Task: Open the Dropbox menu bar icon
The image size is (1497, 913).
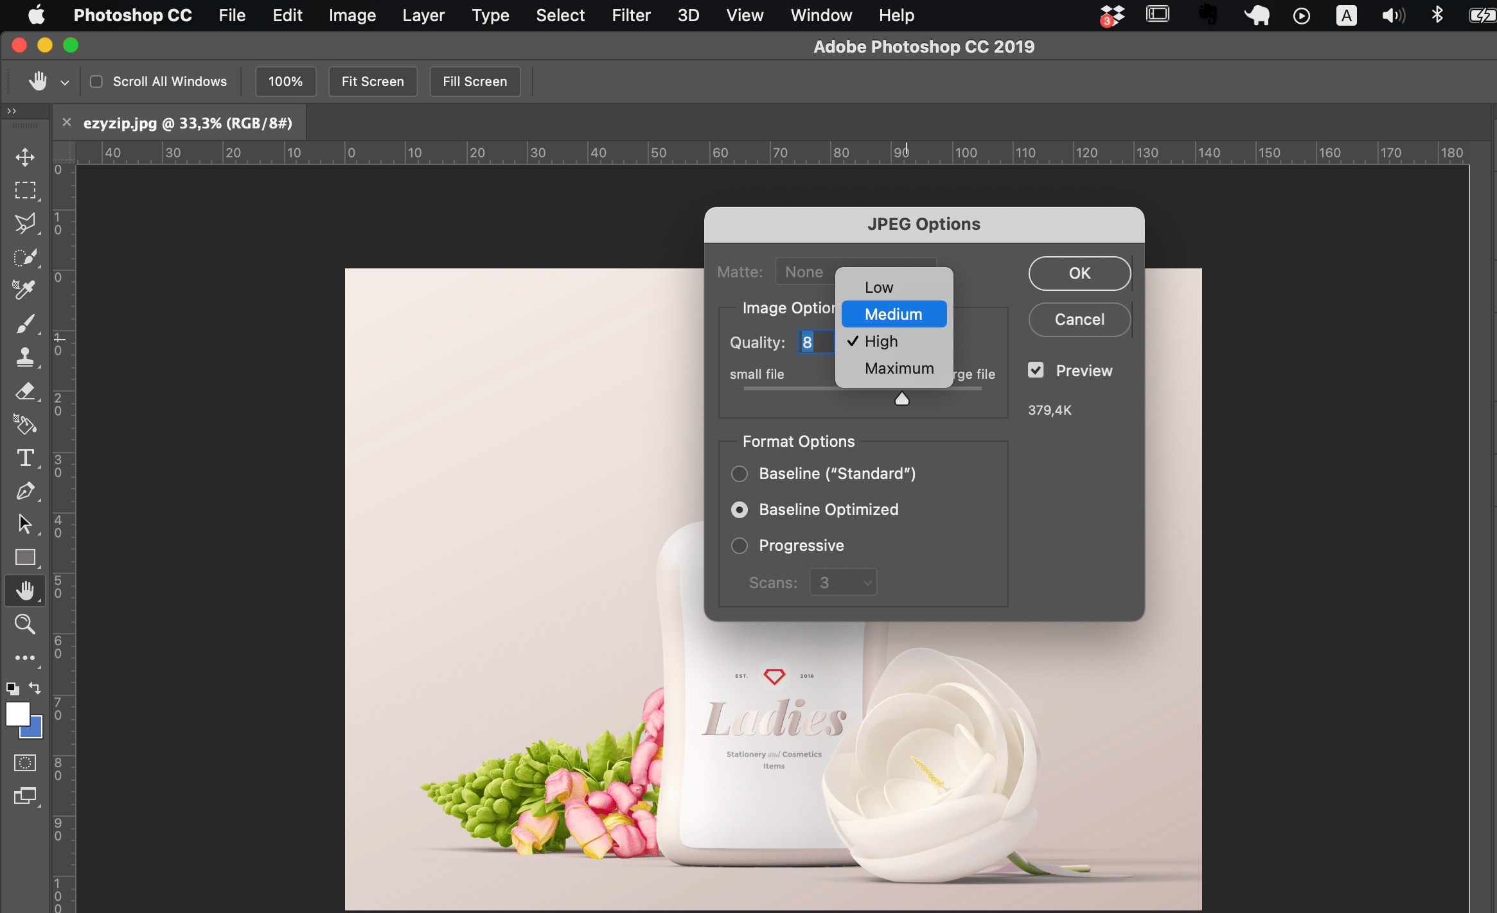Action: (x=1112, y=15)
